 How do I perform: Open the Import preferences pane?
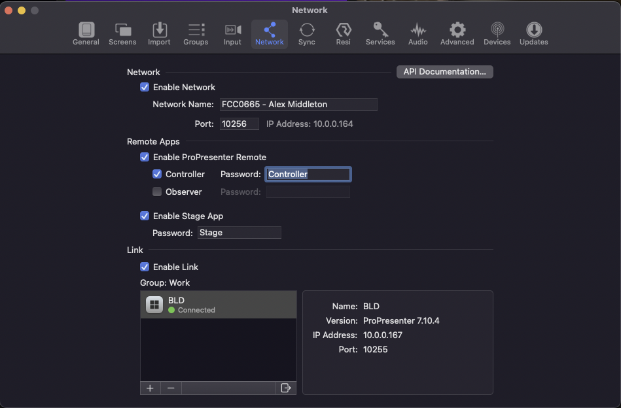(159, 34)
